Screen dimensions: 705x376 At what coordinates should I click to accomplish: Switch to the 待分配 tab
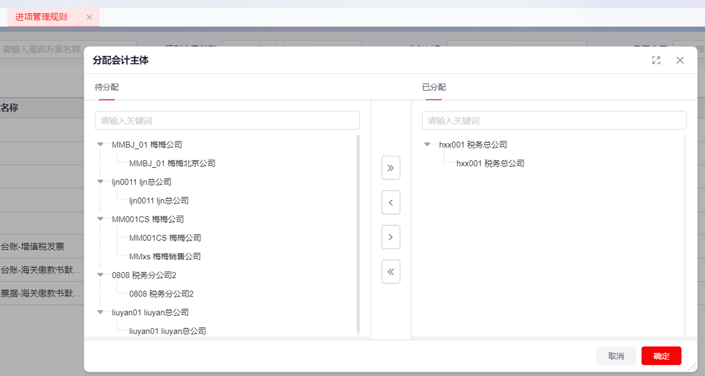click(106, 87)
